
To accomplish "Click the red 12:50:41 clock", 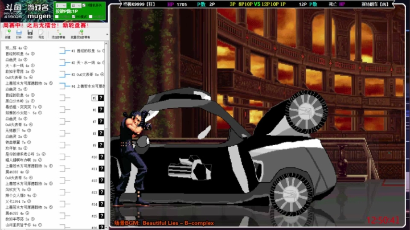I will [x=383, y=220].
